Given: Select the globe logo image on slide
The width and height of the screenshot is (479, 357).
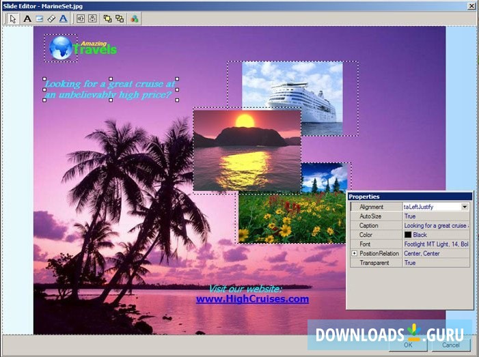Looking at the screenshot, I should [61, 48].
